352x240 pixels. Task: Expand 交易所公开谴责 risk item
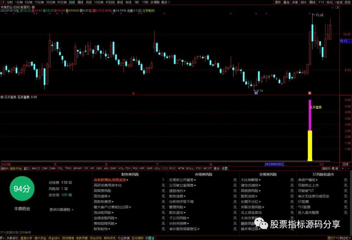click(183, 180)
